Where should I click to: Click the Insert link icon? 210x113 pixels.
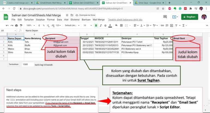tap(162, 25)
